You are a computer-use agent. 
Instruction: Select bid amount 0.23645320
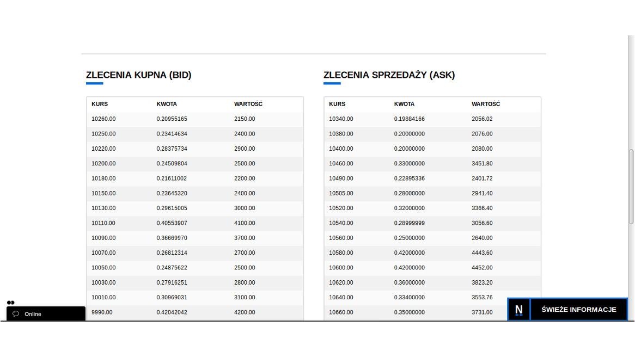click(x=172, y=194)
